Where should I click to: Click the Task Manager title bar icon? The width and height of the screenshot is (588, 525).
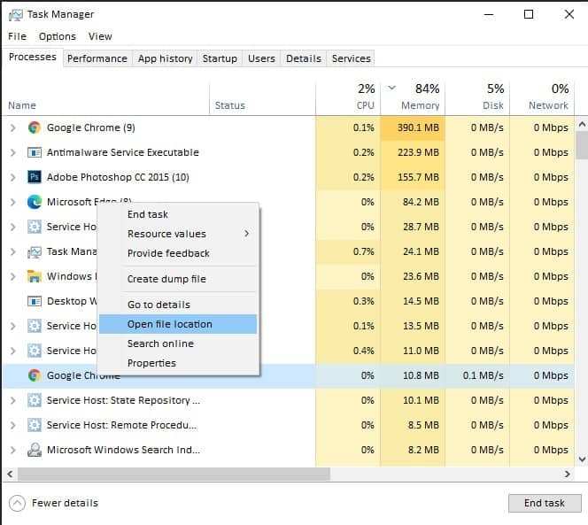(16, 15)
